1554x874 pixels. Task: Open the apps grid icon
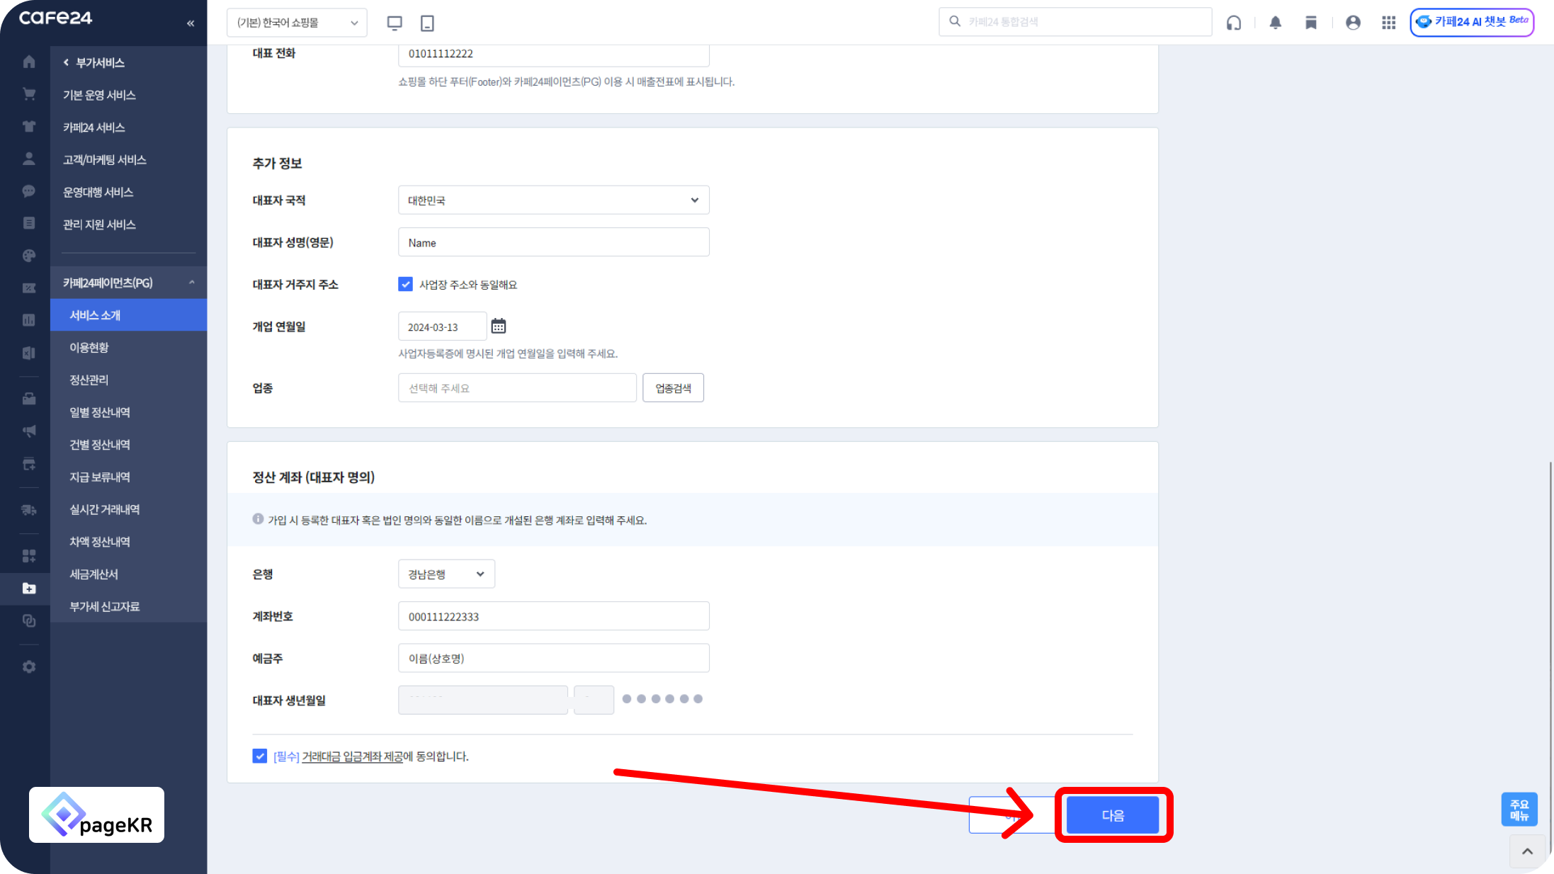pos(1388,23)
